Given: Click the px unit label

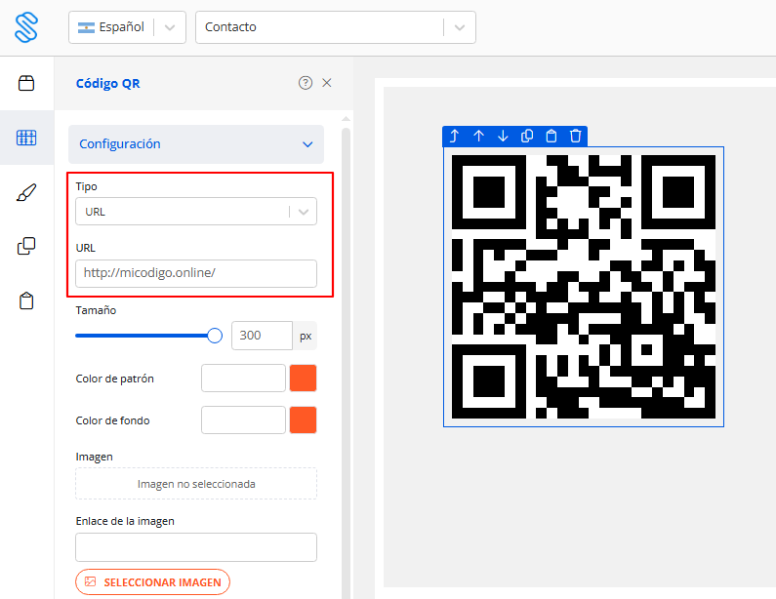Looking at the screenshot, I should pos(306,336).
